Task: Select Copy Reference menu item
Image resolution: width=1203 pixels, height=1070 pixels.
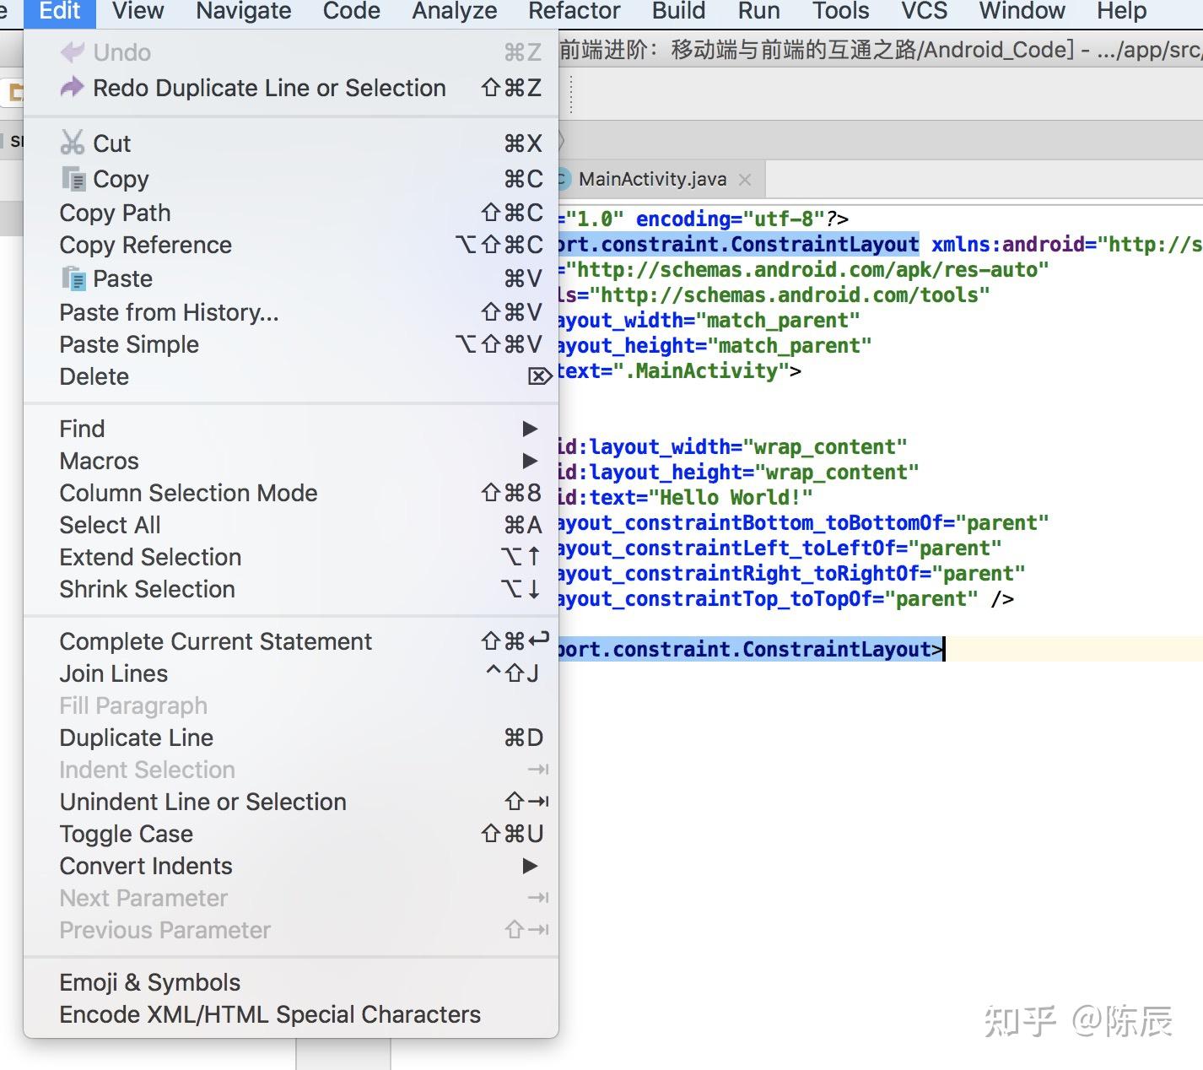Action: [x=291, y=245]
